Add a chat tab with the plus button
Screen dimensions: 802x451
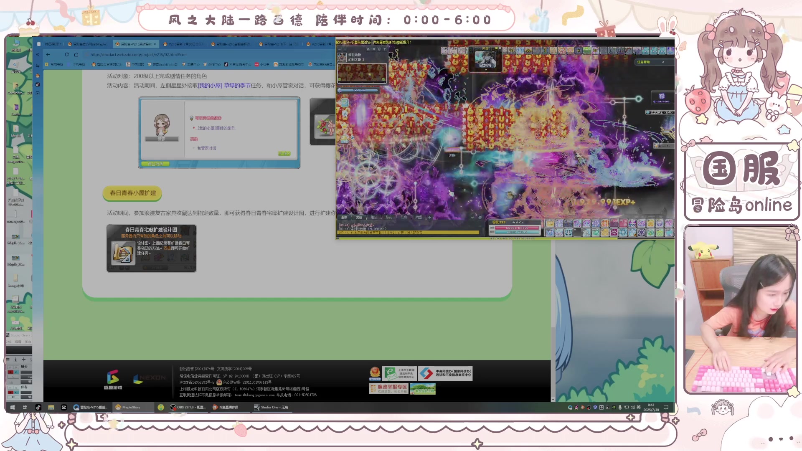430,217
